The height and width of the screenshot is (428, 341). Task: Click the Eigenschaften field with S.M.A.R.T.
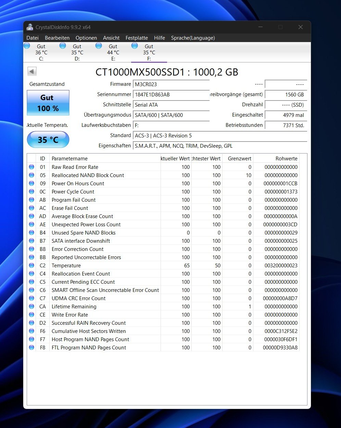point(220,146)
